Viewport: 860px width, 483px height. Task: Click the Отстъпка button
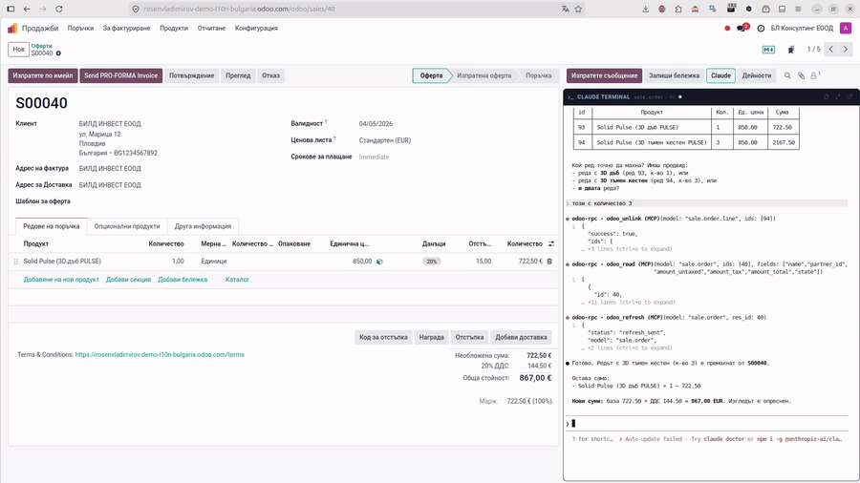pyautogui.click(x=469, y=337)
